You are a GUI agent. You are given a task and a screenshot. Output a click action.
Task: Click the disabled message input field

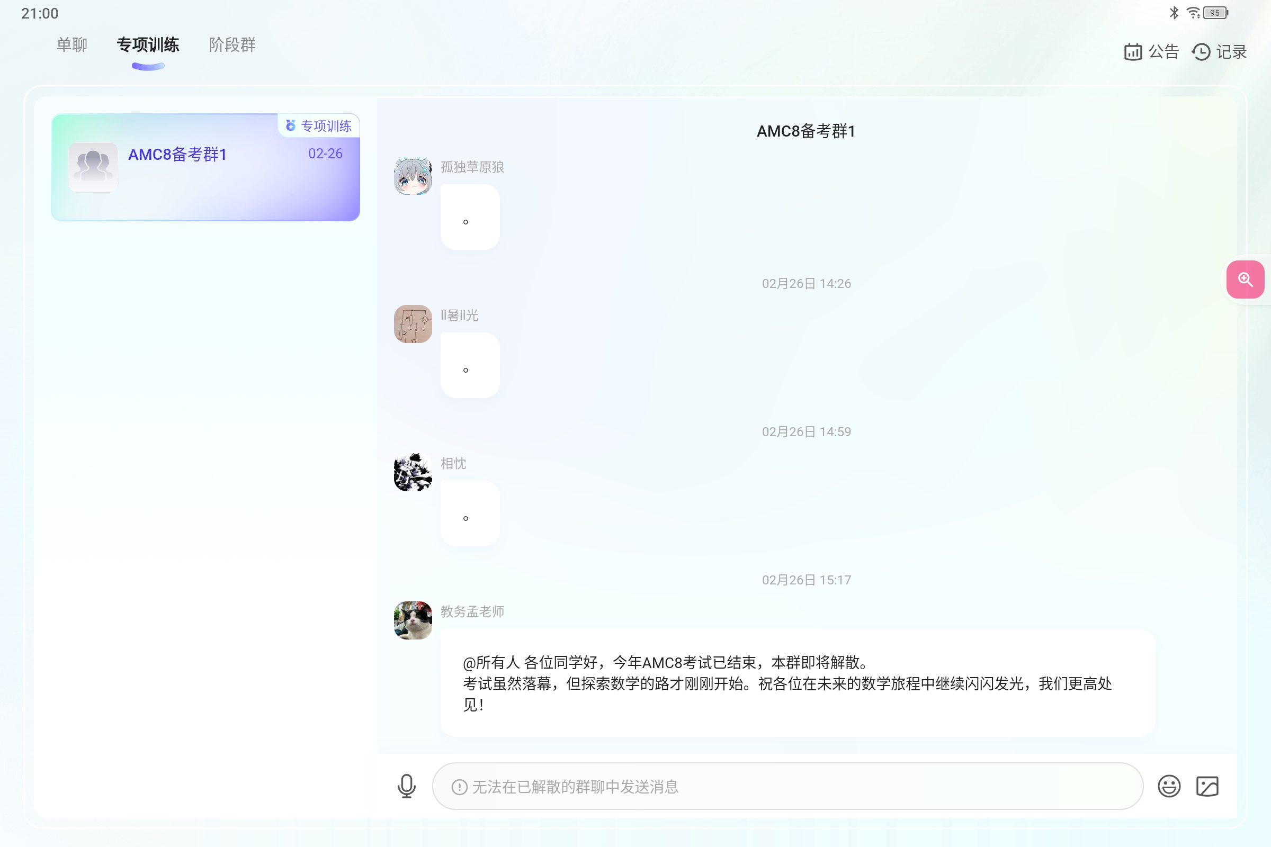coord(787,786)
